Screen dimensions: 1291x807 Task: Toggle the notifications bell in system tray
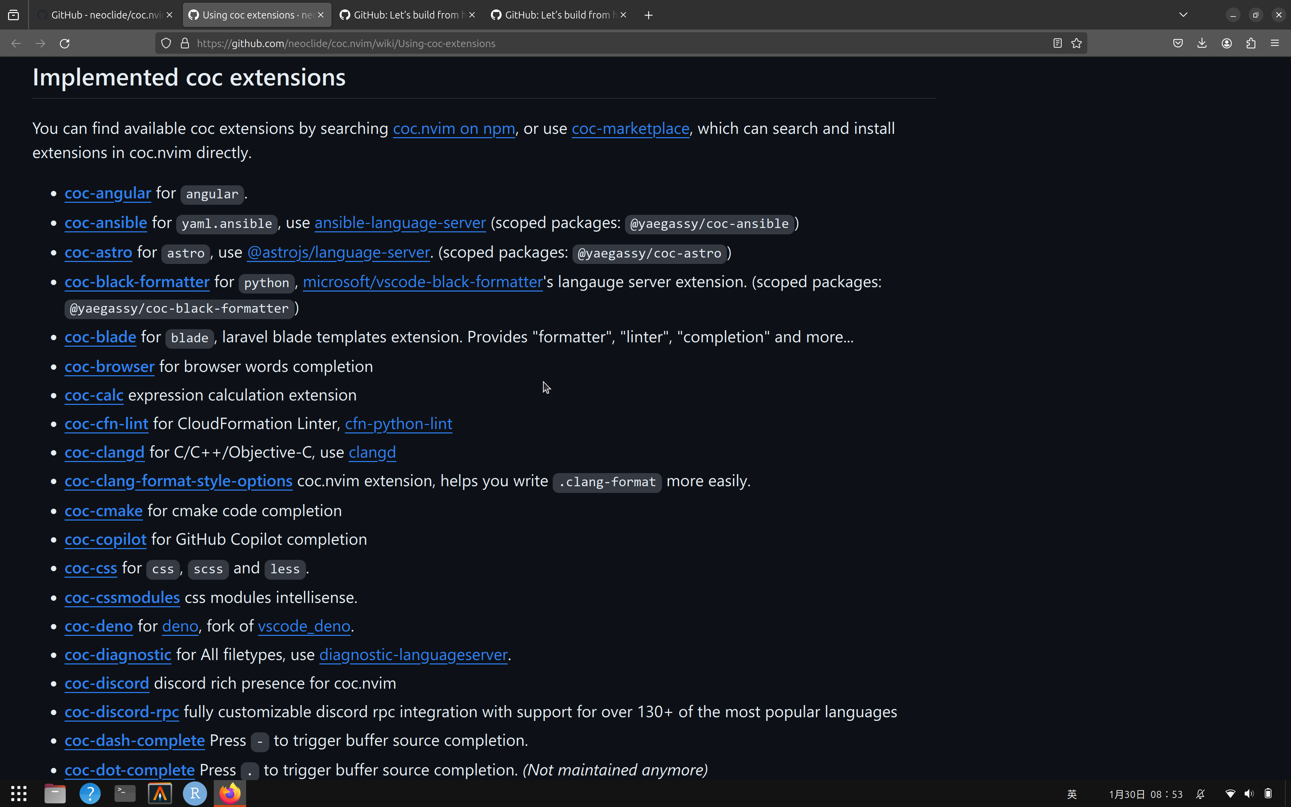1200,794
